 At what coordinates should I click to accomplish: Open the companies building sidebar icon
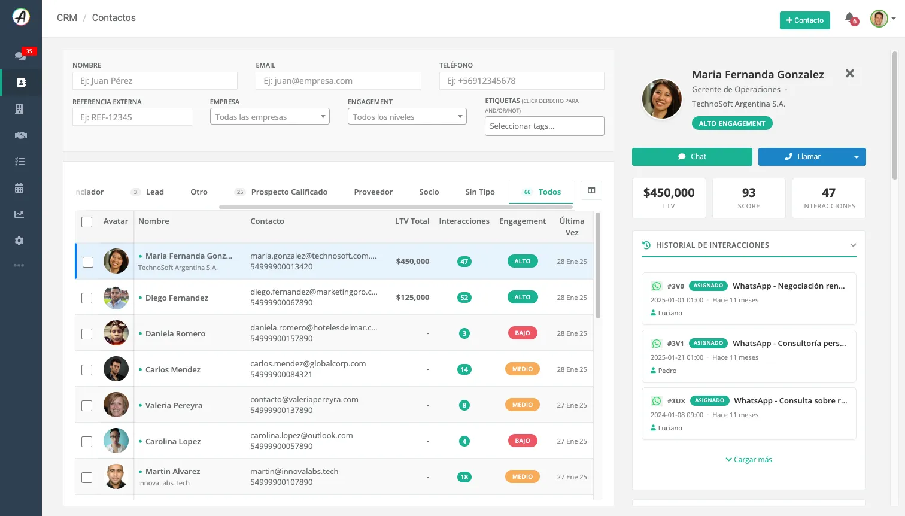point(19,109)
